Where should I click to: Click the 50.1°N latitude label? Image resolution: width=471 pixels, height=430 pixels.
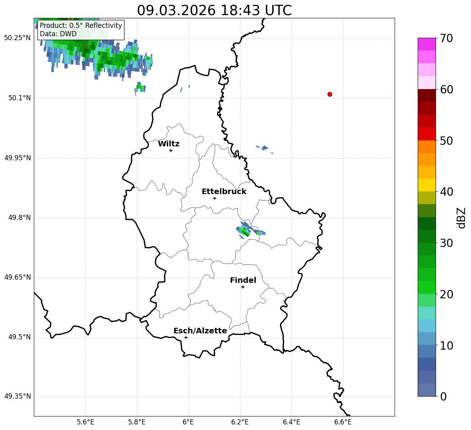coord(19,98)
